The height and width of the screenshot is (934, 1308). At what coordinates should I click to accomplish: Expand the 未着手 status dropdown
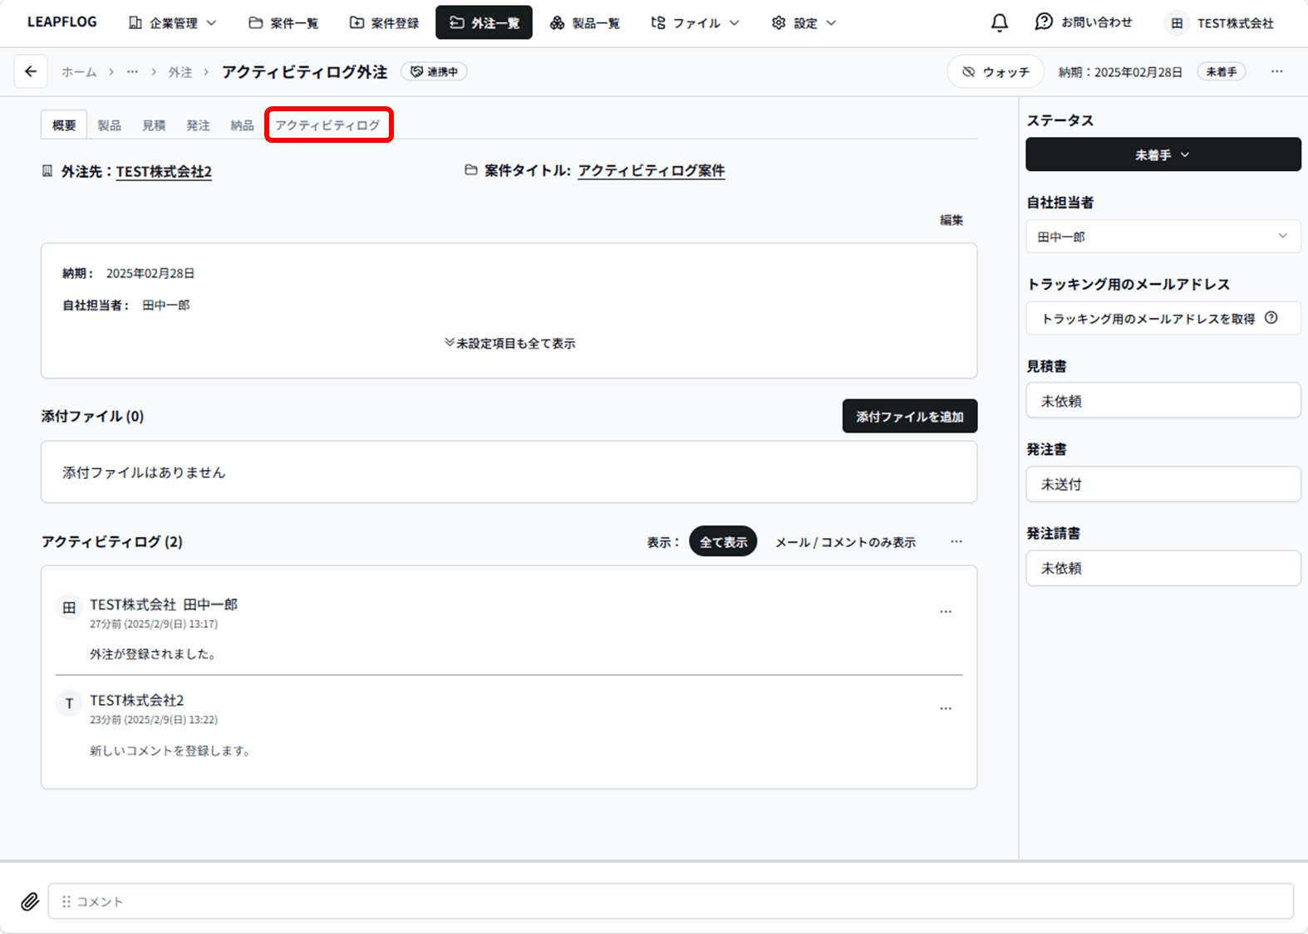(1163, 155)
